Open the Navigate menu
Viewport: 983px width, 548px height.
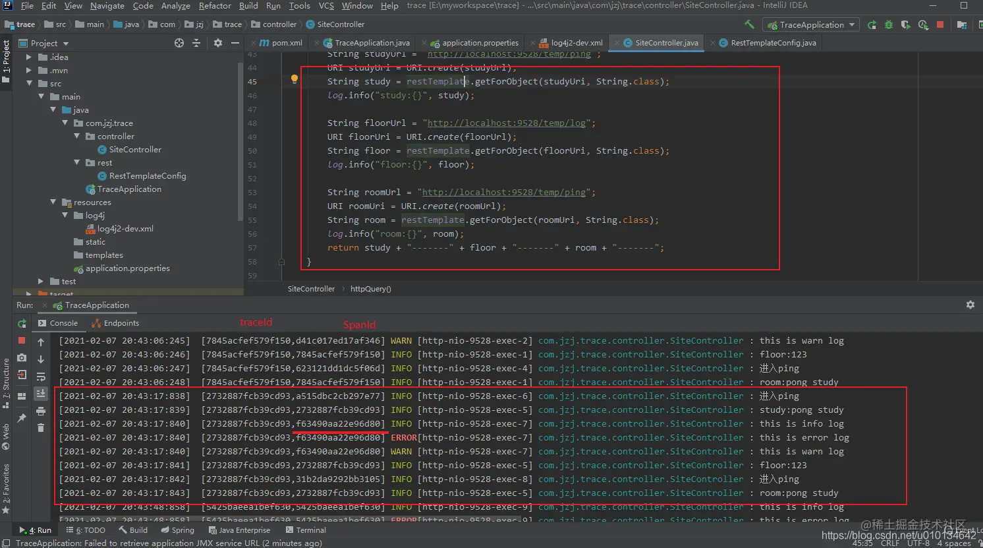click(107, 6)
